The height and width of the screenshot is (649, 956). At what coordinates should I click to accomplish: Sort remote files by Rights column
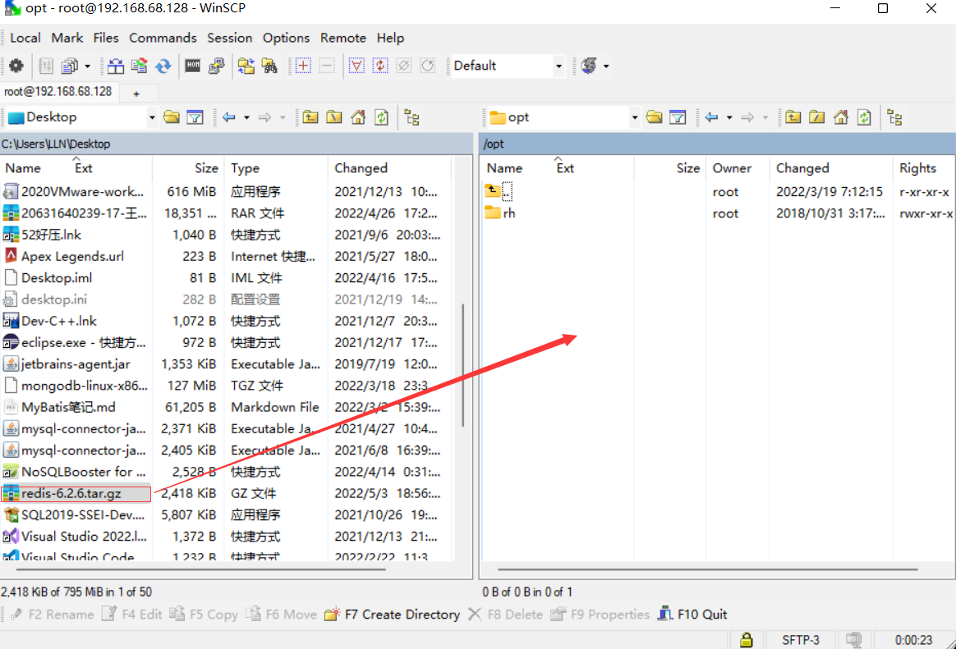click(922, 168)
